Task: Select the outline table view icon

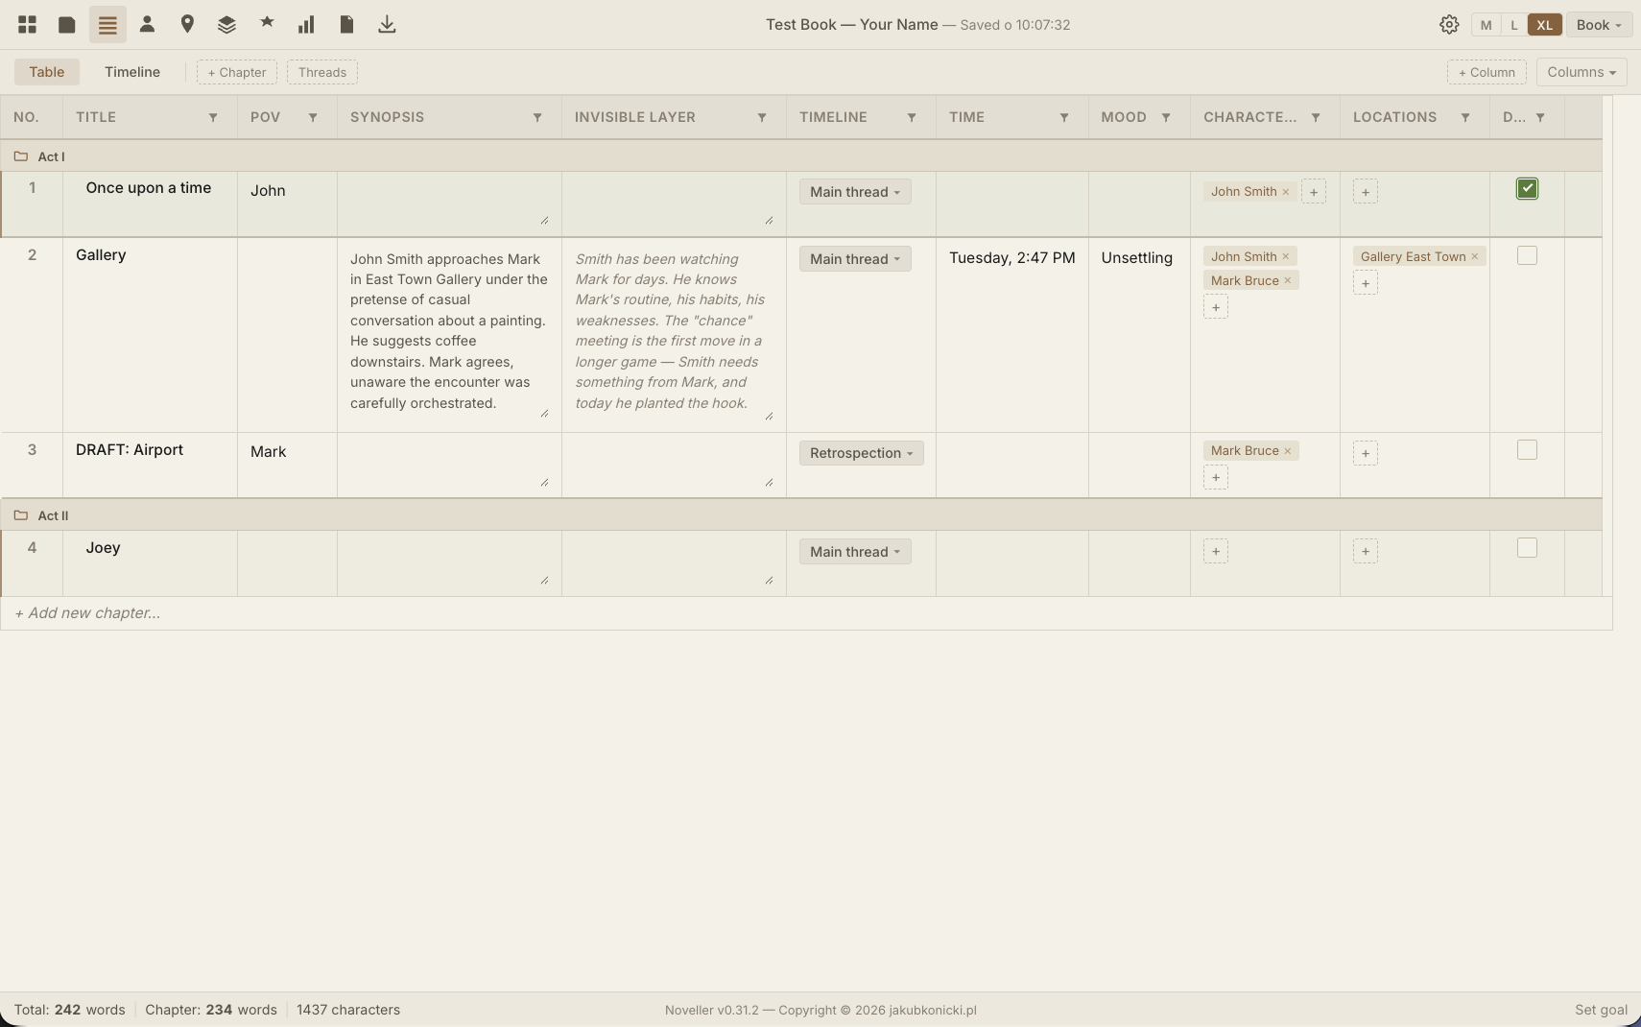Action: [x=107, y=25]
